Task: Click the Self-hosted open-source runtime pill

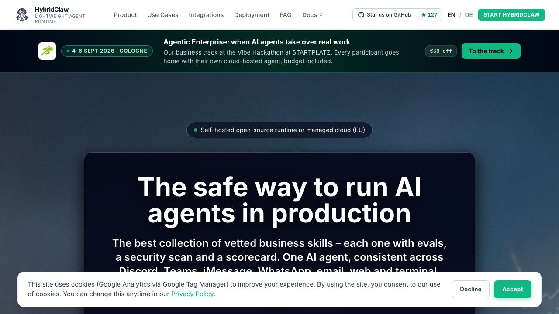Action: (x=279, y=130)
